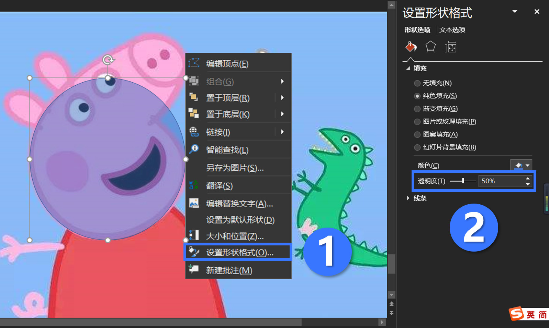Select the 纯色填充 (Solid fill) radio button
Screen dimensions: 549x328
[417, 96]
